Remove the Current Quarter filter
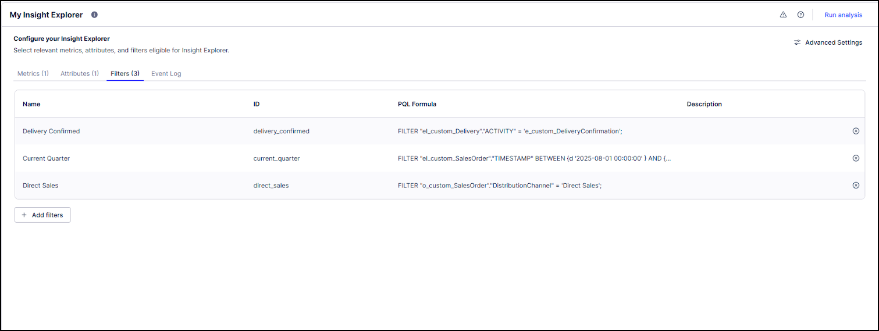The width and height of the screenshot is (879, 331). [856, 158]
